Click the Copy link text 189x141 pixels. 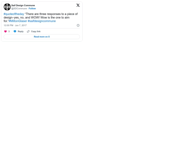[x=36, y=31]
